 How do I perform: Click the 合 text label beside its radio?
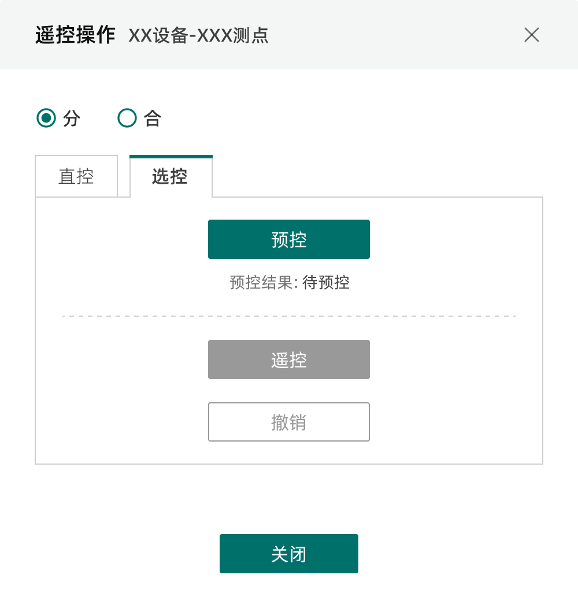click(x=153, y=118)
